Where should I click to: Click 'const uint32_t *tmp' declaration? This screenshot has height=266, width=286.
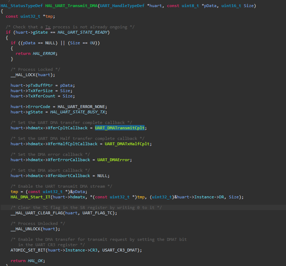[30, 16]
